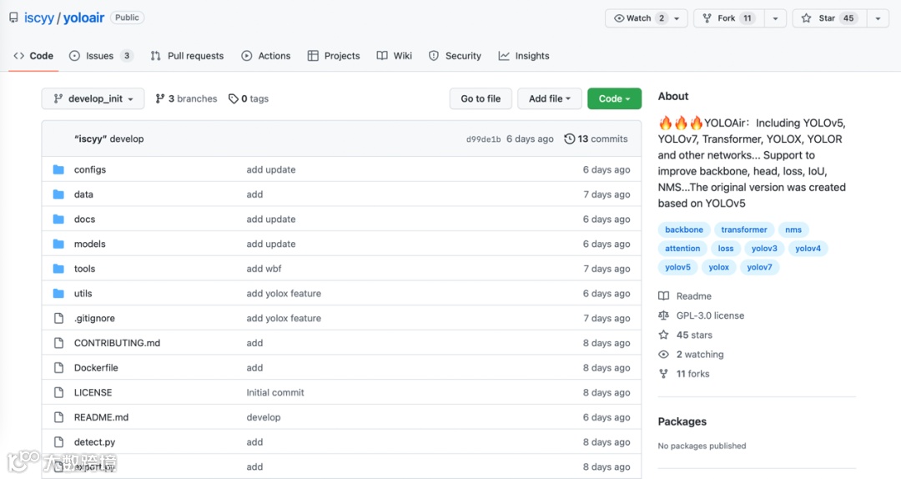Open the Fork options dropdown arrow

[x=775, y=18]
